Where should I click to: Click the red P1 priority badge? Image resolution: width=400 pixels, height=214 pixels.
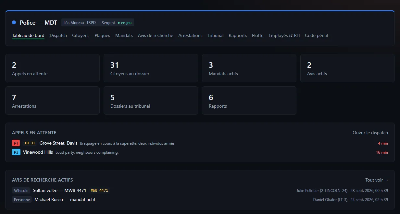point(16,143)
